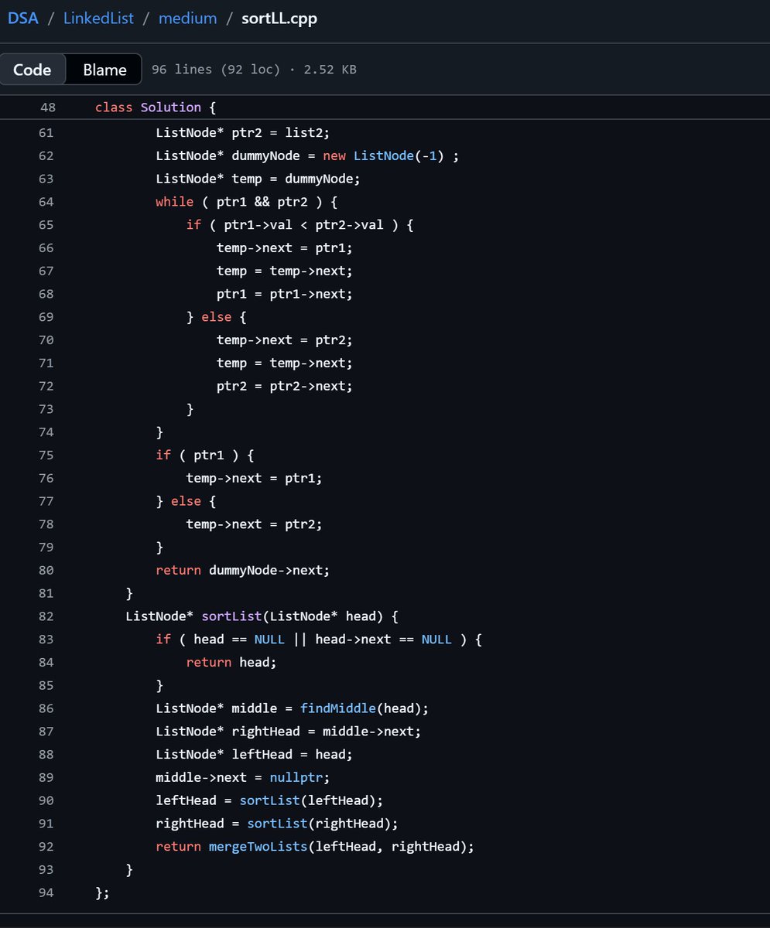Viewport: 770px width, 928px height.
Task: Select line number 92
Action: 46,847
